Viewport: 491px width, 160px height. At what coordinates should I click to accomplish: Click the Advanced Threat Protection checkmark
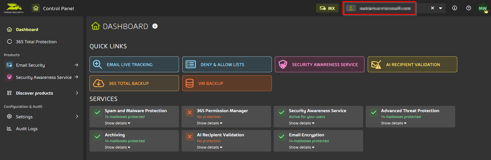(374, 112)
